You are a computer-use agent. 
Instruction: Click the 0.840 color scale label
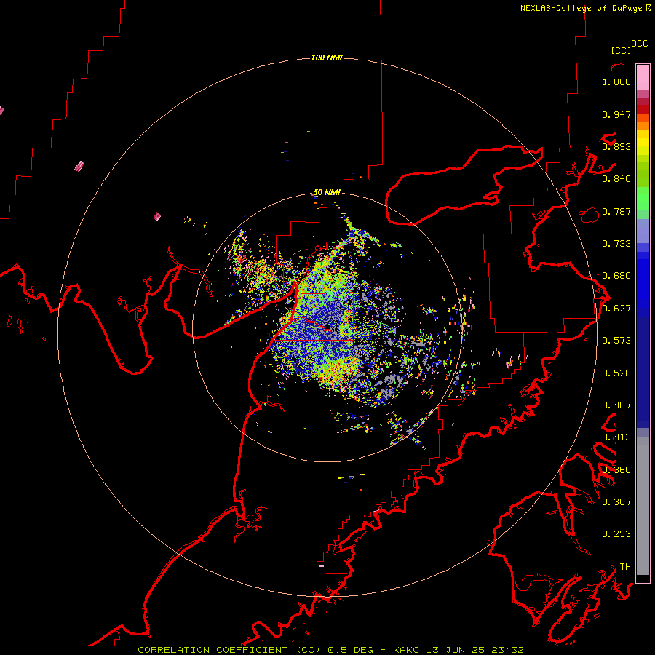click(x=616, y=179)
